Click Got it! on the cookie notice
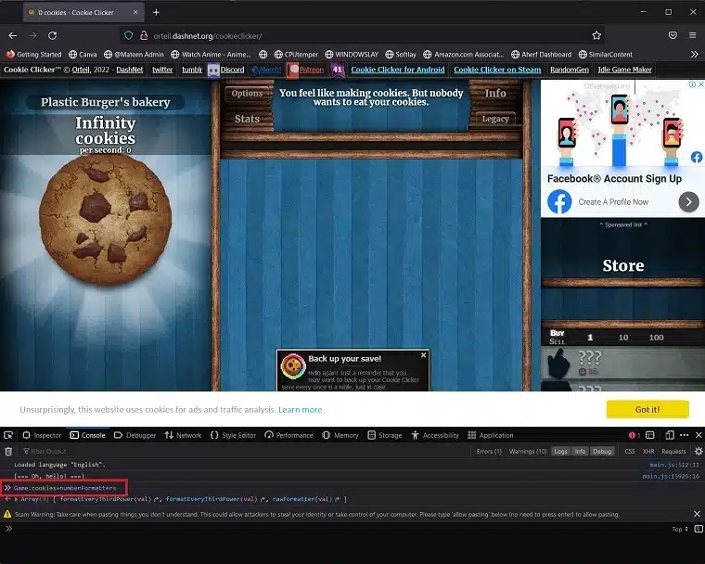Screen dimensions: 705x564 [647, 409]
